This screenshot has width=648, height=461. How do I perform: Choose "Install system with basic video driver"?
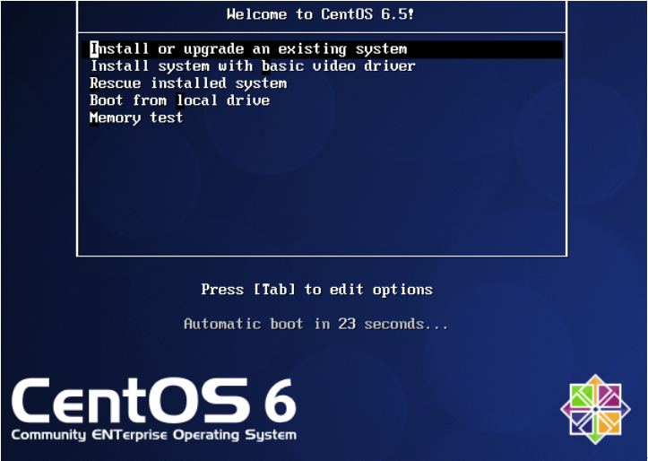click(x=253, y=66)
